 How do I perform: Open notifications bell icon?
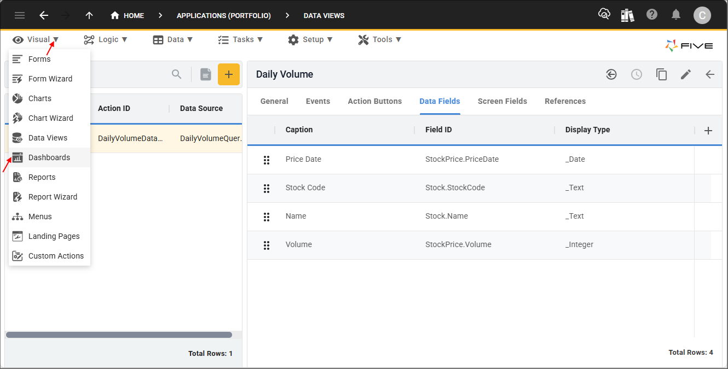pos(677,15)
